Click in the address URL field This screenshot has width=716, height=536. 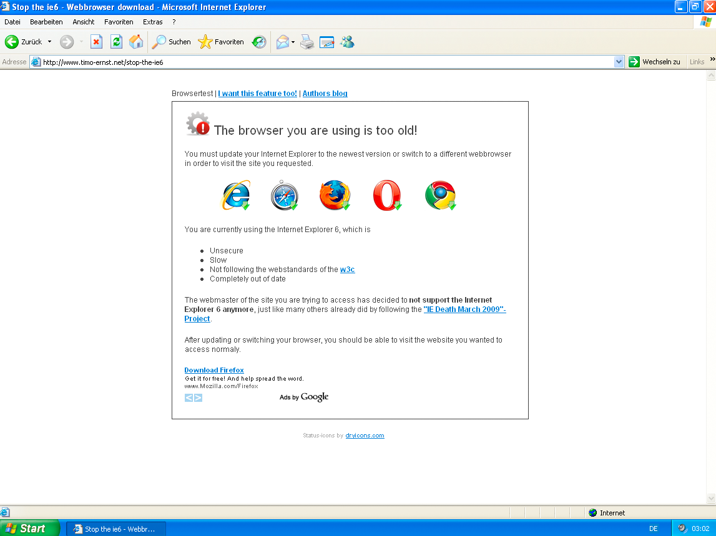tap(327, 62)
